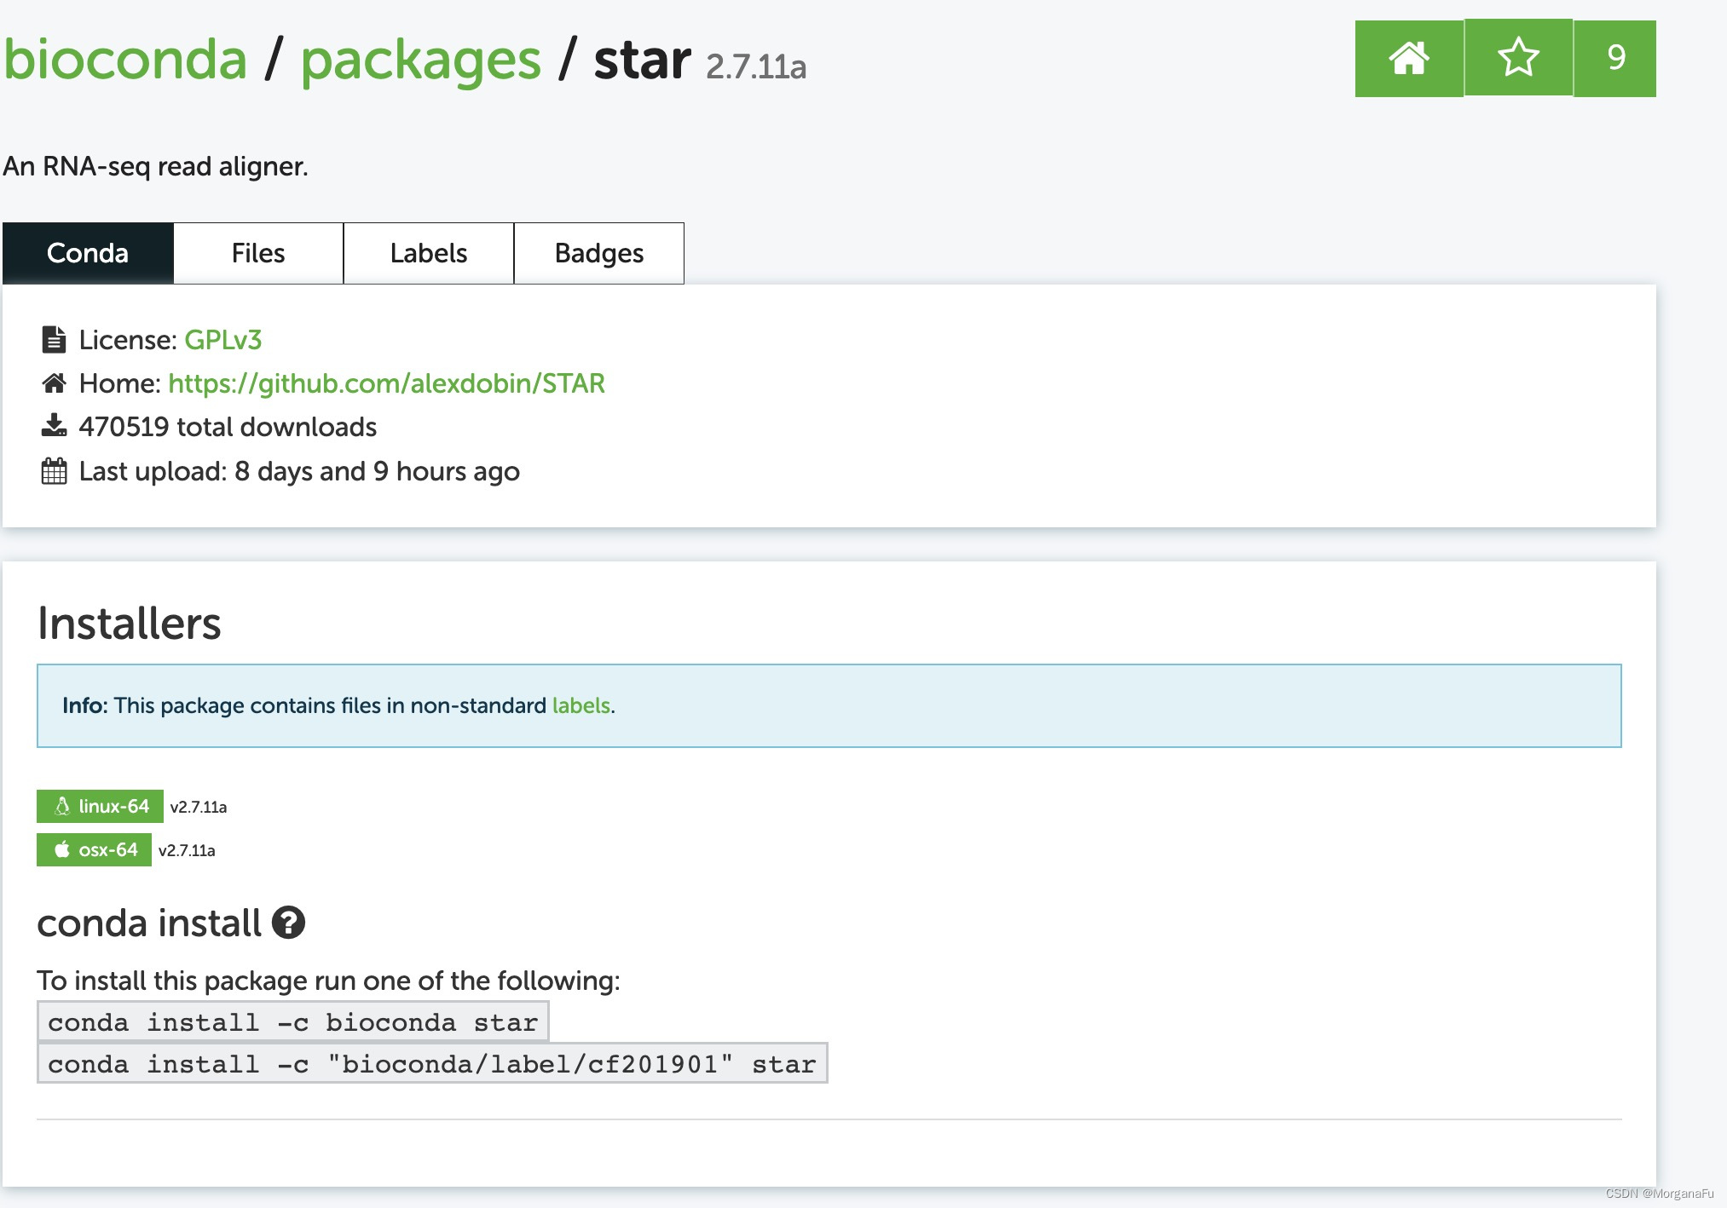Open the GitHub alexdobin/STAR homepage link

(x=386, y=383)
